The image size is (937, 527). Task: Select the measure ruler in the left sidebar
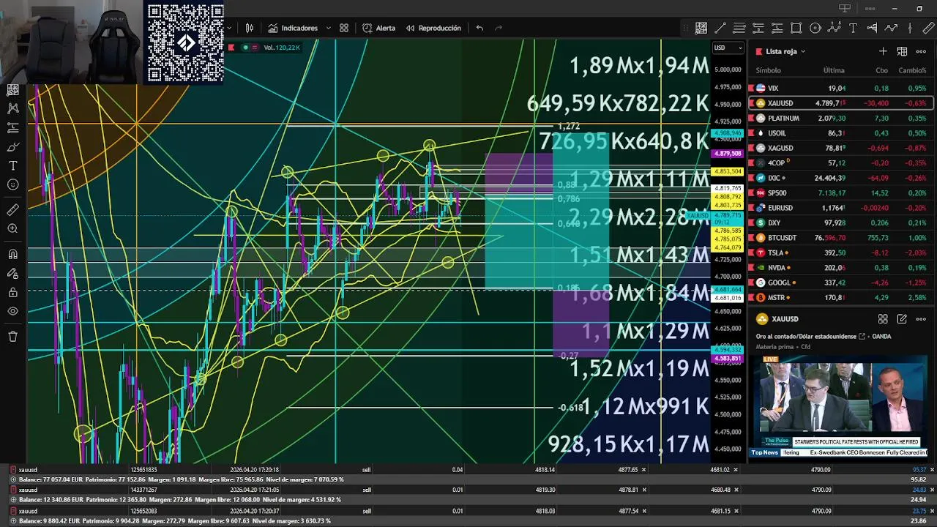click(x=12, y=210)
